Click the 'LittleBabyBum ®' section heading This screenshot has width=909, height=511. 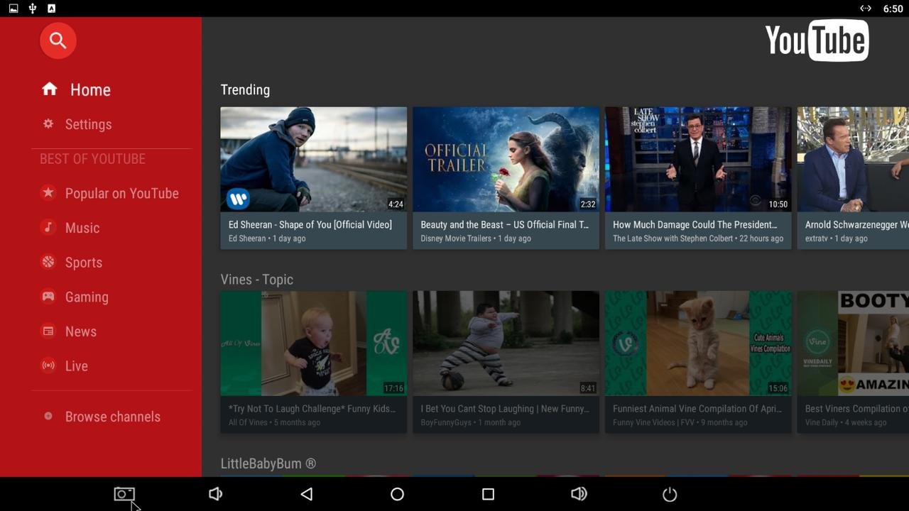pos(268,463)
